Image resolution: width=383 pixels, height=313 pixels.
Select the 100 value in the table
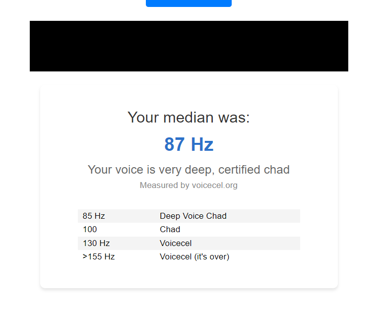click(x=90, y=230)
